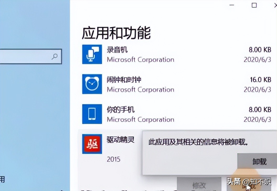Select the 你的手机 list entry
277x191 pixels.
tap(177, 114)
